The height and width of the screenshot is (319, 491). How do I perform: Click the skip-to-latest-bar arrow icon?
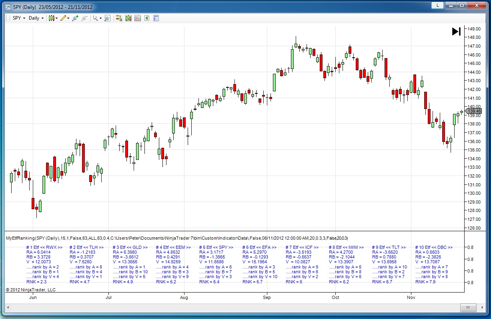tap(456, 31)
